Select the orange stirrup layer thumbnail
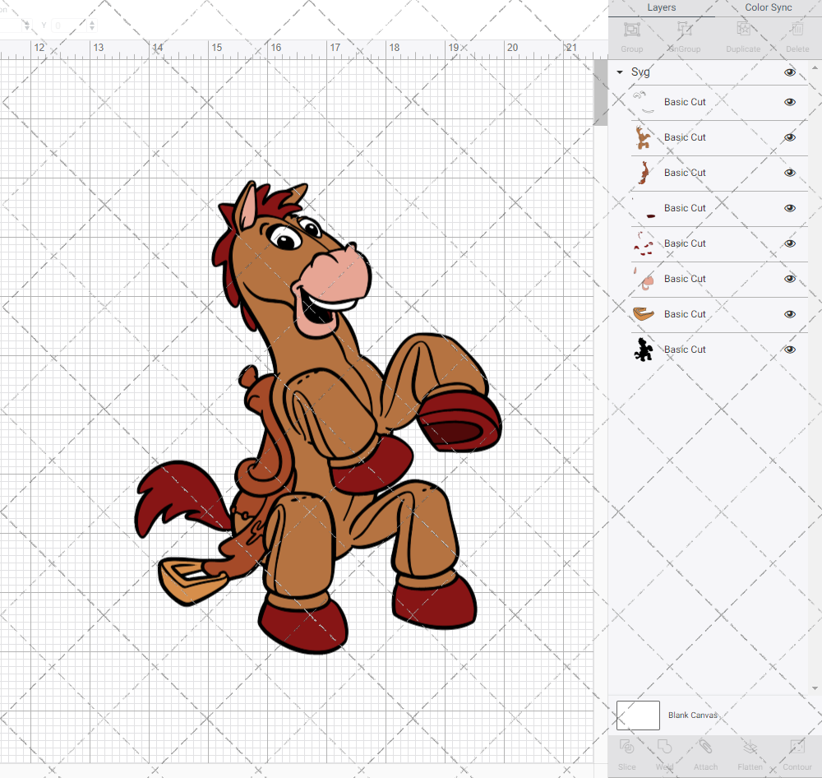Viewport: 822px width, 778px height. coord(644,314)
